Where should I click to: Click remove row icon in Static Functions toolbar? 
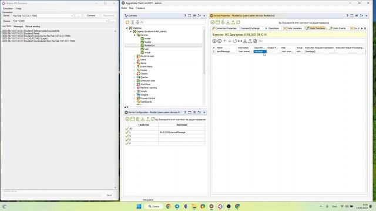pyautogui.click(x=219, y=41)
